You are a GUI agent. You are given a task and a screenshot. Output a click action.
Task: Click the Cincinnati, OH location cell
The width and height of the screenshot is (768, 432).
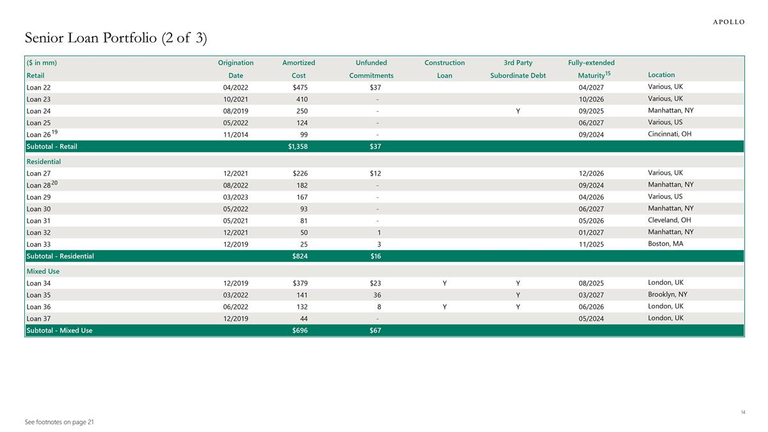coord(669,134)
